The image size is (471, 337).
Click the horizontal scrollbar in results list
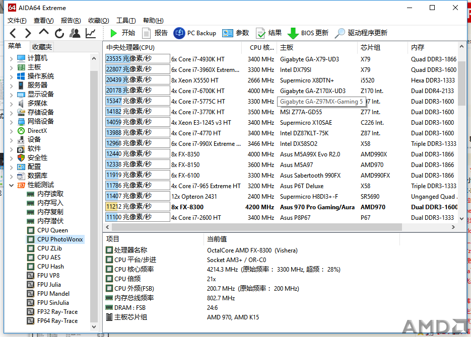click(256, 227)
